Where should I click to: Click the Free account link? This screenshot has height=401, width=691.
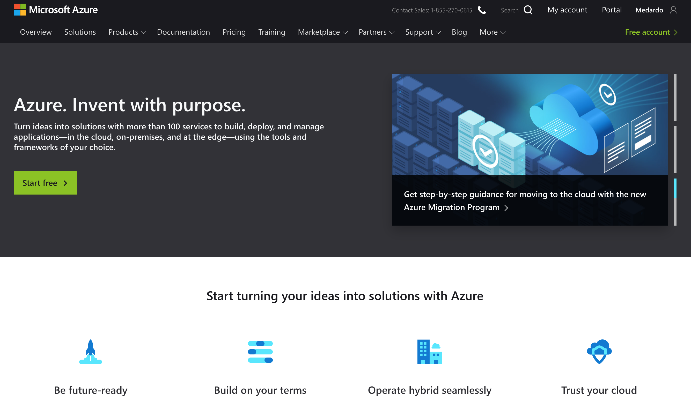(651, 32)
